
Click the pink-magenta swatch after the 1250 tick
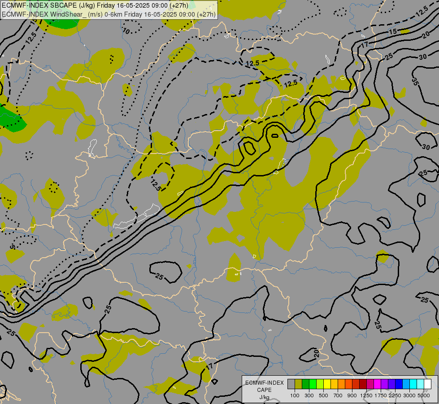pos(370,384)
